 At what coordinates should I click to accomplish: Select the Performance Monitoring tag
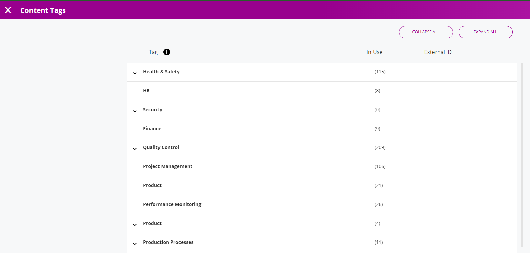tap(172, 204)
